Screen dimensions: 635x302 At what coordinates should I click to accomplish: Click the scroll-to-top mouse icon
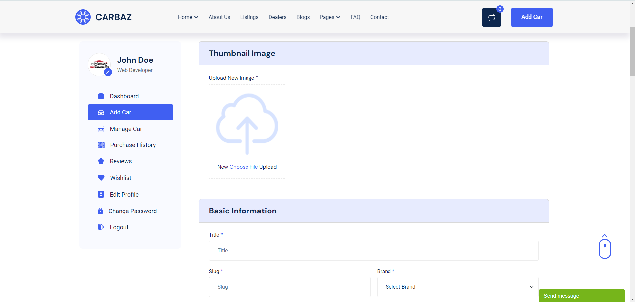[604, 247]
